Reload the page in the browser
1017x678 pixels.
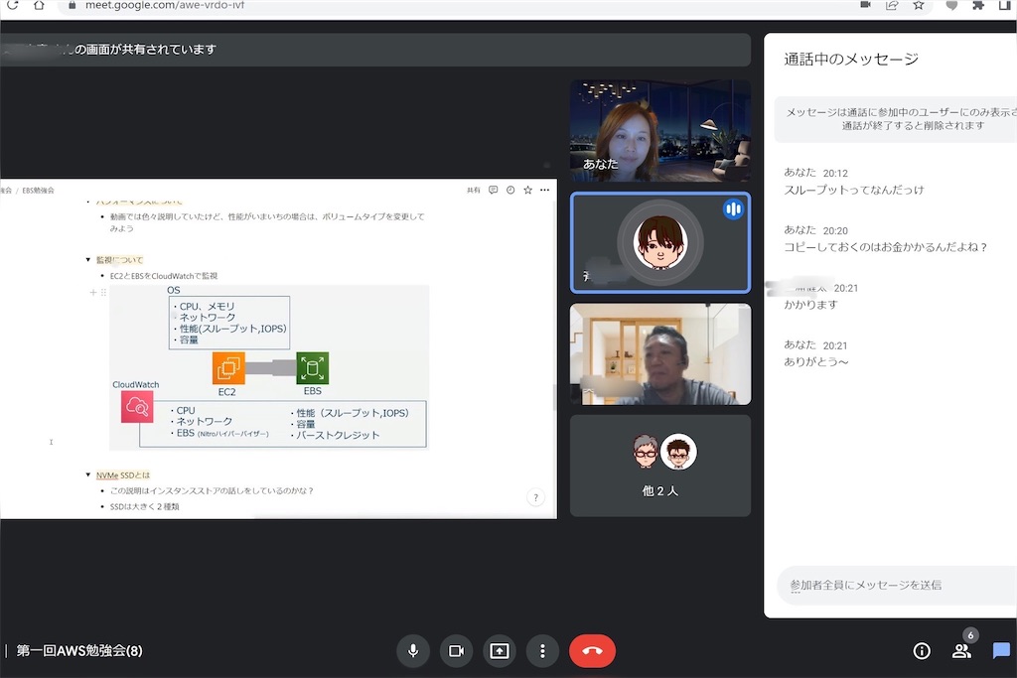[x=12, y=5]
